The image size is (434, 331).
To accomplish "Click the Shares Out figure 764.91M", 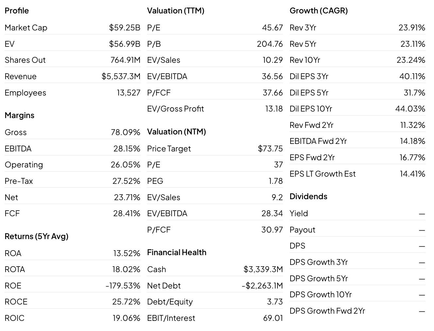I will (125, 60).
